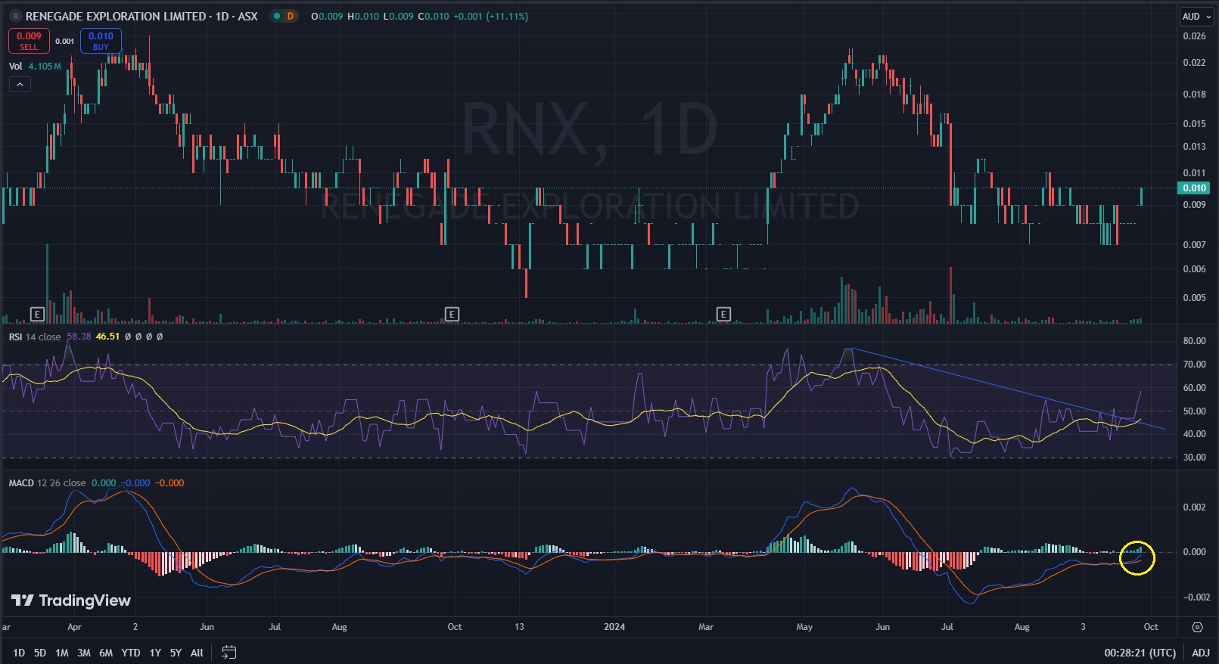Click the RENEGADE EXPLORATION LIMITED symbol title
Viewport: 1219px width, 664px height.
pos(116,16)
